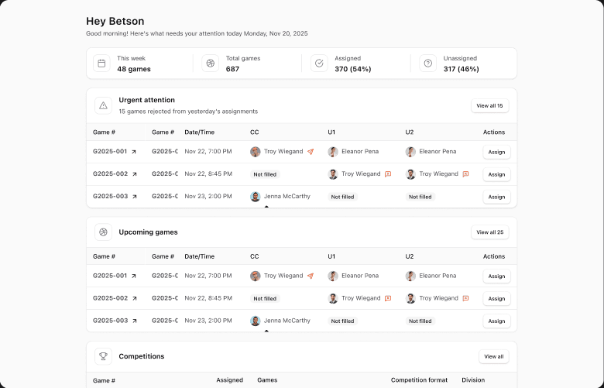604x388 pixels.
Task: Open G2025-001 arrow link in Upcoming games
Action: pyautogui.click(x=134, y=276)
